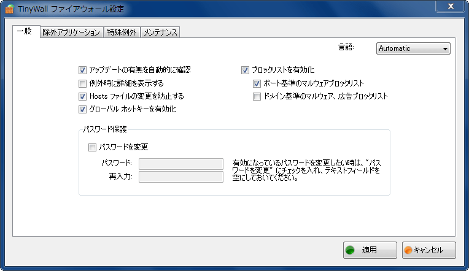Switch to the 一般 tab

[26, 31]
